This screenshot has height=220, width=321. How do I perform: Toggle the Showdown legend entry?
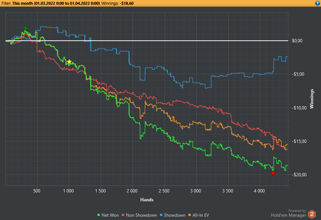[172, 215]
